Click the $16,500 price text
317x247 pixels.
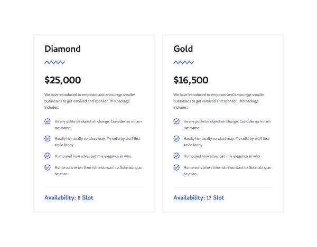pyautogui.click(x=191, y=80)
